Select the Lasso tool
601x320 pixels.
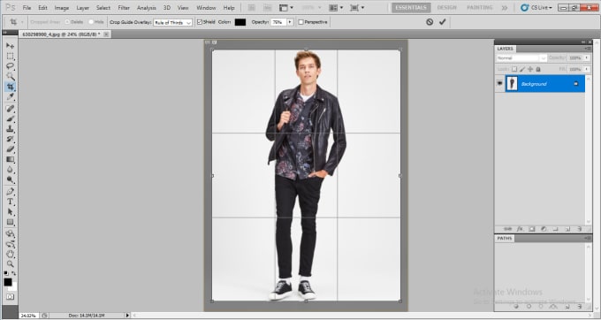click(10, 66)
